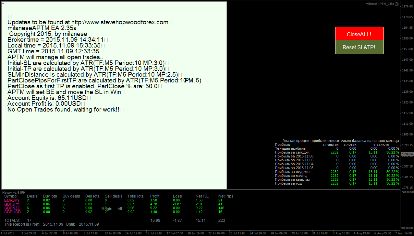Click 'Текущая прибыль' row label

pyautogui.click(x=290, y=148)
